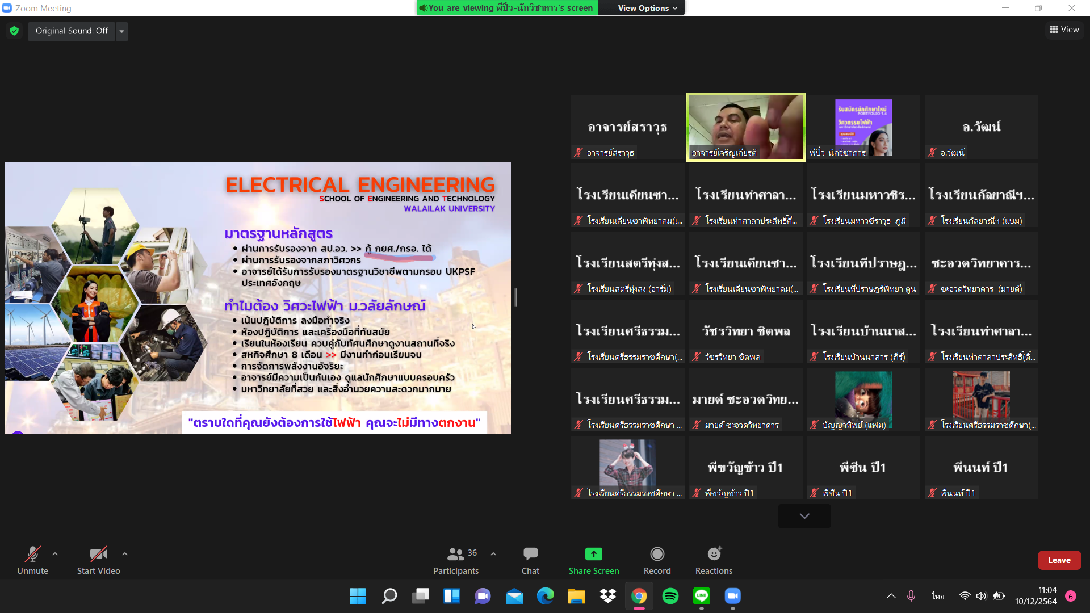Expand video options arrow beside Start Video
The height and width of the screenshot is (613, 1090).
coord(125,553)
